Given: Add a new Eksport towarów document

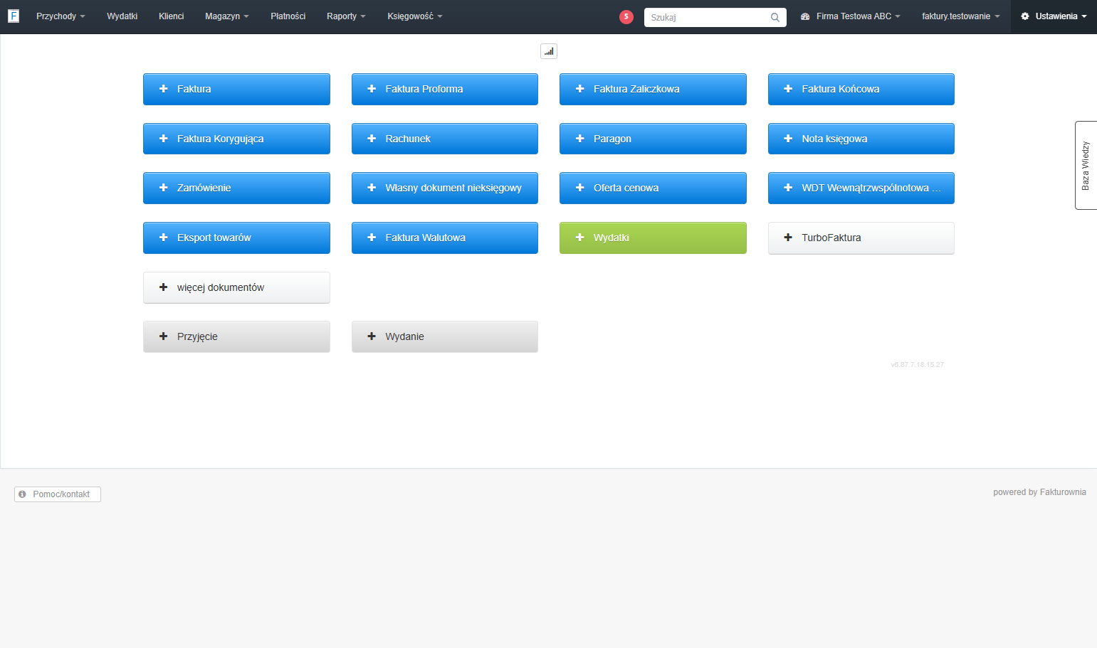Looking at the screenshot, I should point(236,238).
